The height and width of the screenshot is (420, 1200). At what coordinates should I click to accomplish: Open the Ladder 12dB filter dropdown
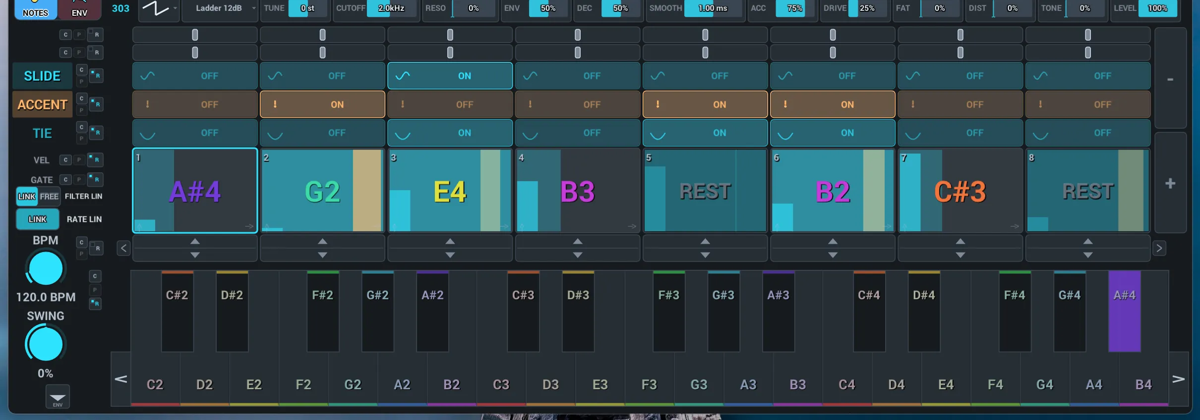[220, 8]
